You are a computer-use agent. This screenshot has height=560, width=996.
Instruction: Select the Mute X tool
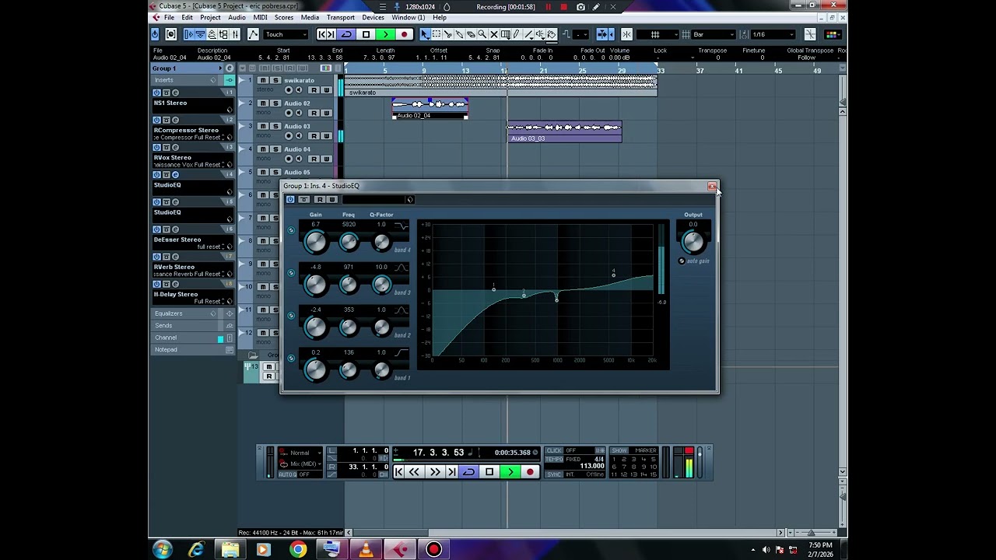click(494, 34)
